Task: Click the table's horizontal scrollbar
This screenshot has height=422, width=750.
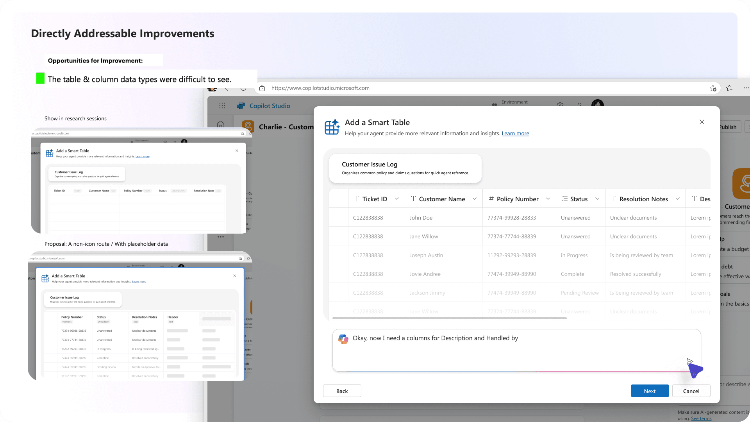Action: click(449, 318)
